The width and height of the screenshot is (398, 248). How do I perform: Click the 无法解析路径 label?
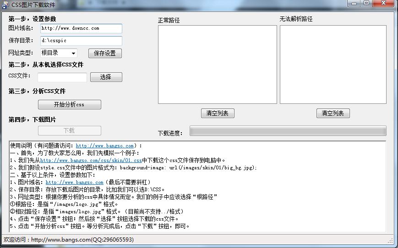pyautogui.click(x=296, y=19)
